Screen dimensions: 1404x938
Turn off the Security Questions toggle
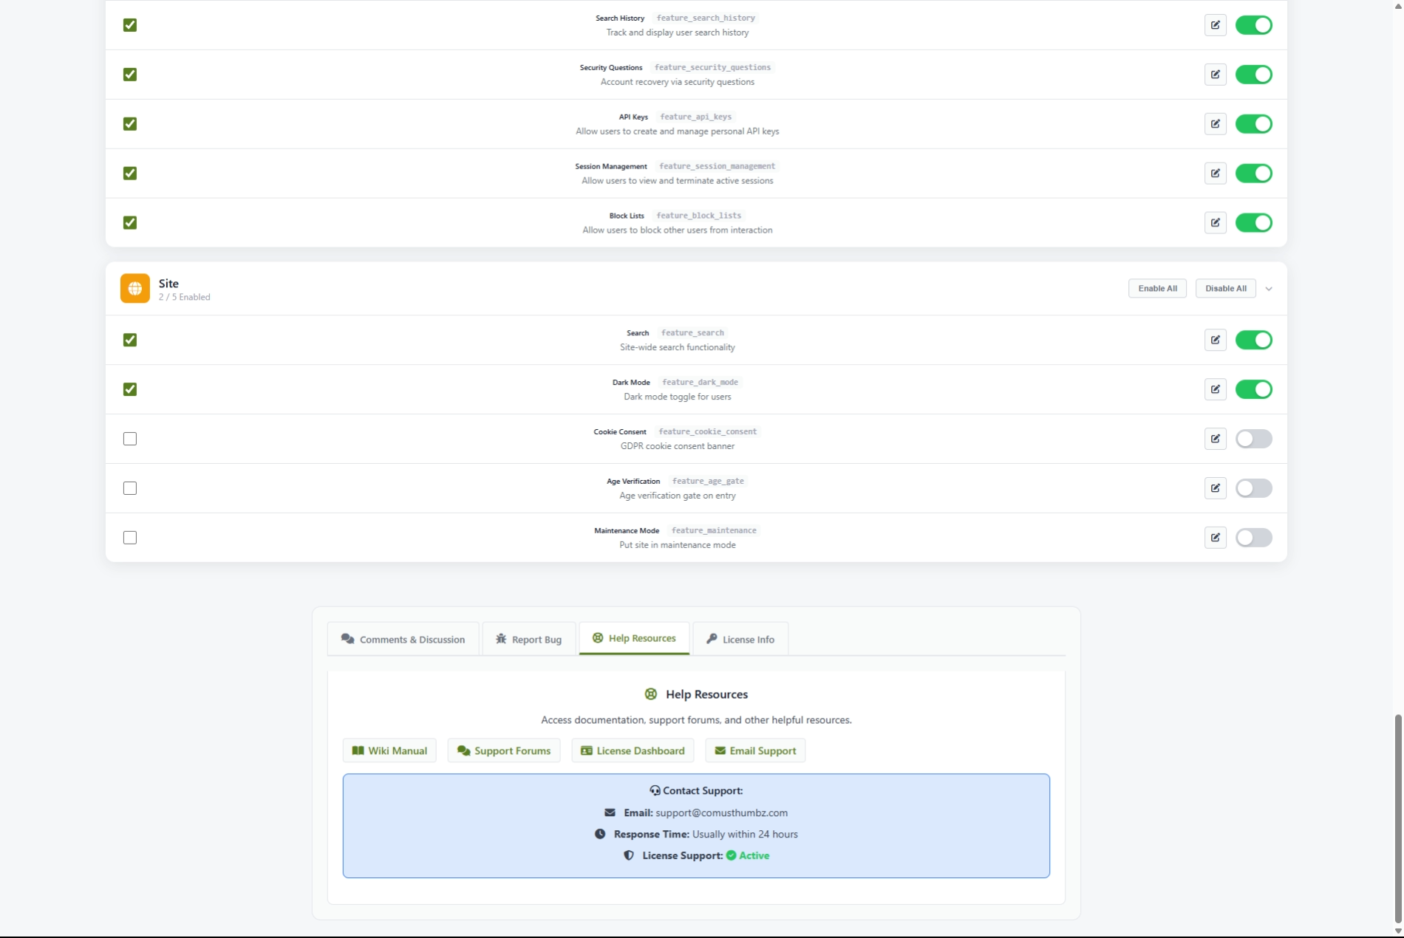[1253, 75]
